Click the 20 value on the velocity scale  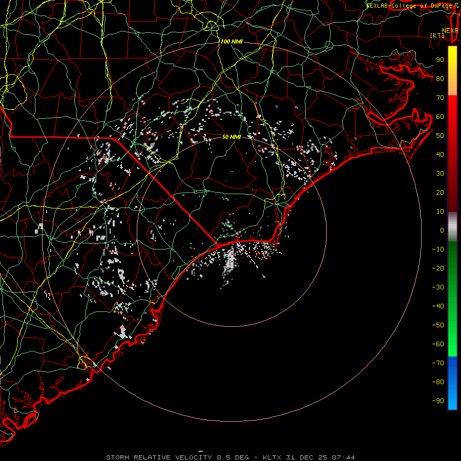(440, 193)
